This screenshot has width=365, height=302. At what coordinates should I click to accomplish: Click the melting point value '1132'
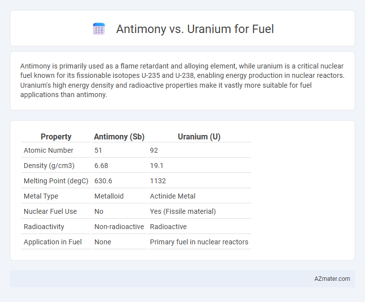click(x=158, y=181)
